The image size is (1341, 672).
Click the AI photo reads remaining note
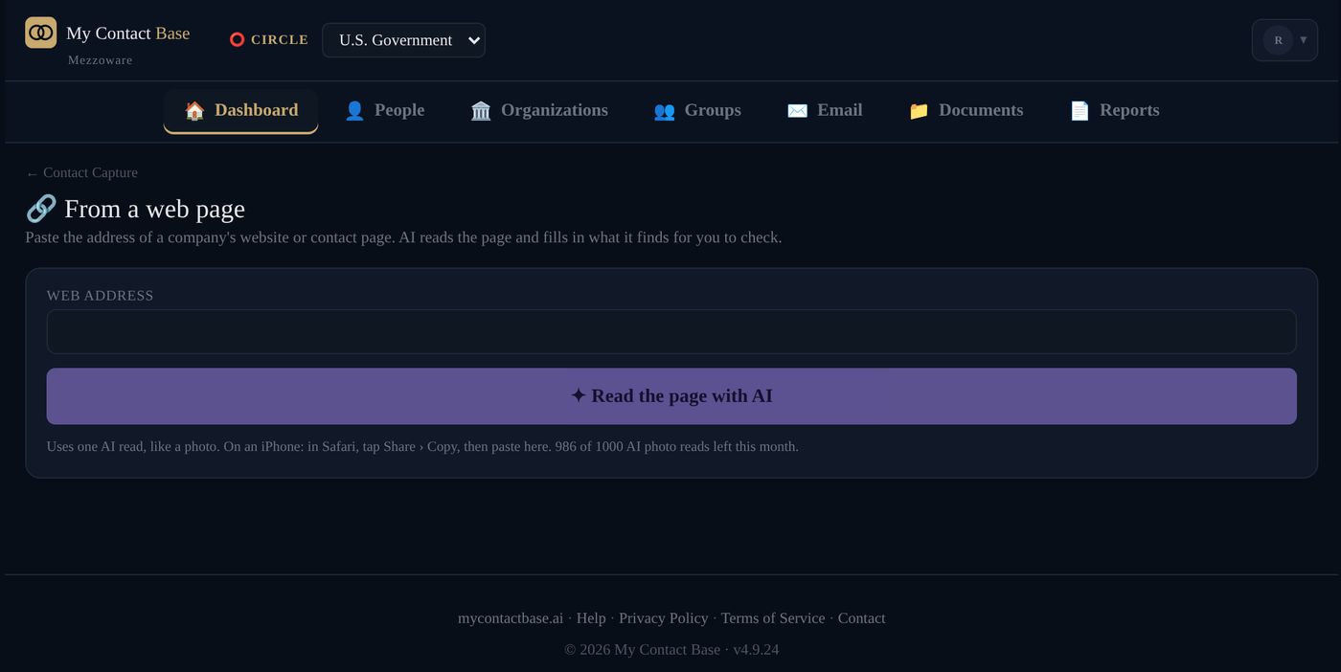pyautogui.click(x=677, y=447)
